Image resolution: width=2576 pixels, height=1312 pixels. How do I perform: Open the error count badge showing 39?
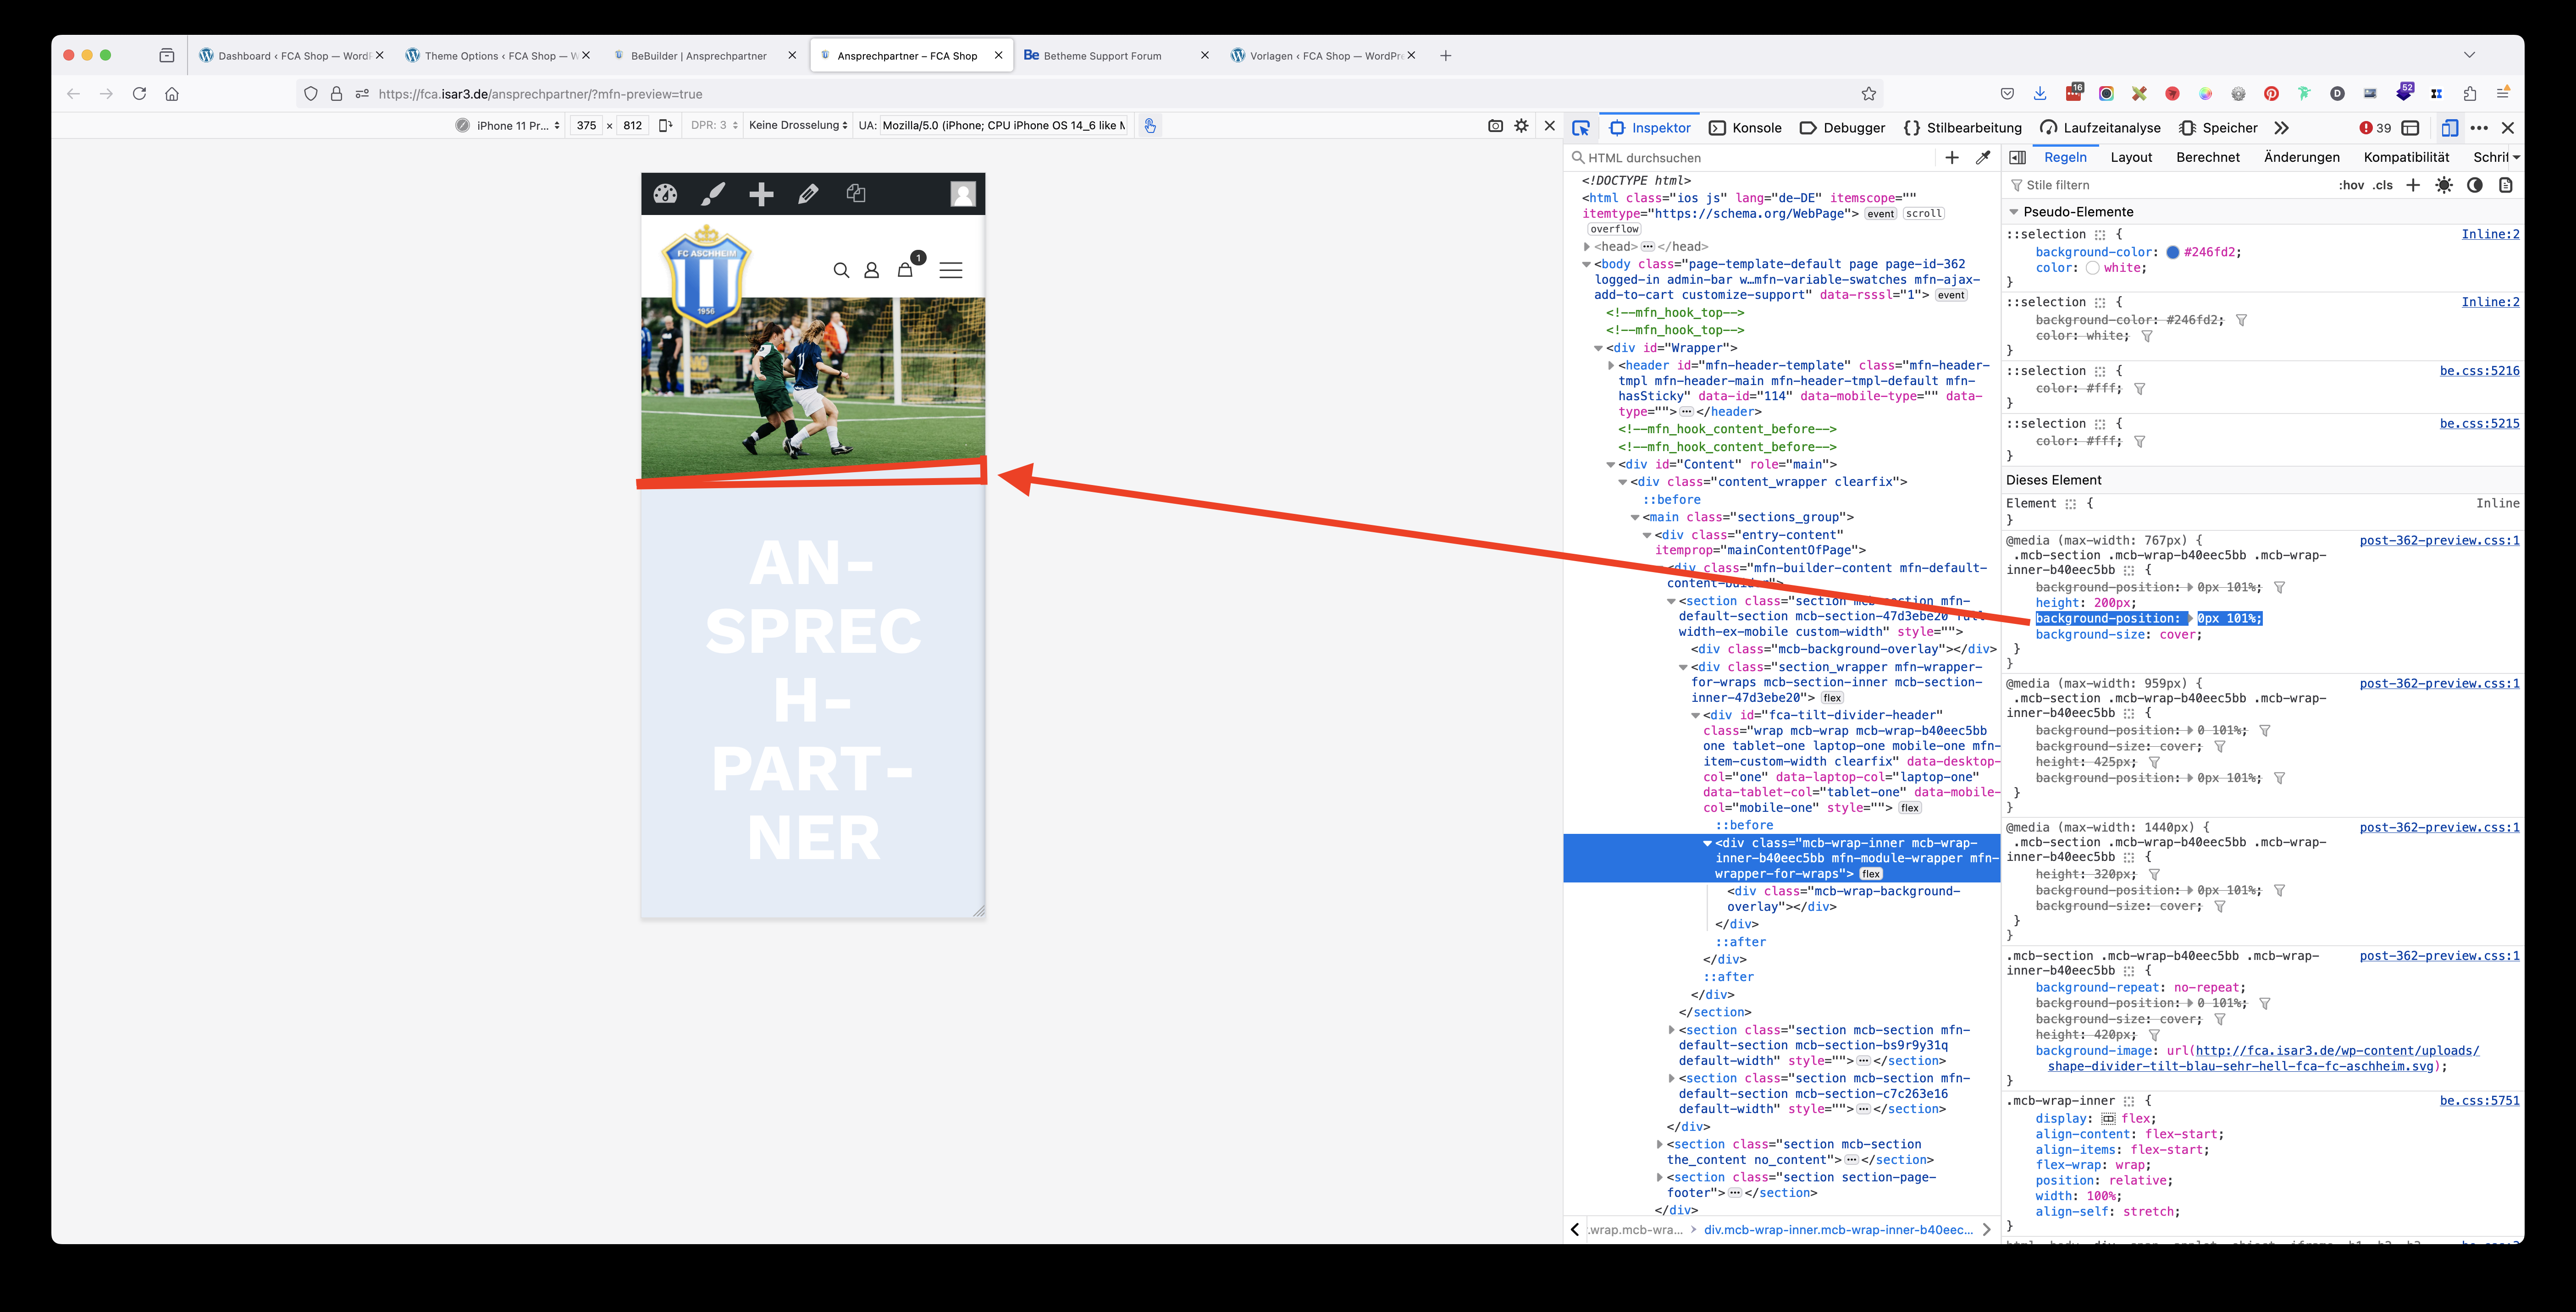[2376, 128]
